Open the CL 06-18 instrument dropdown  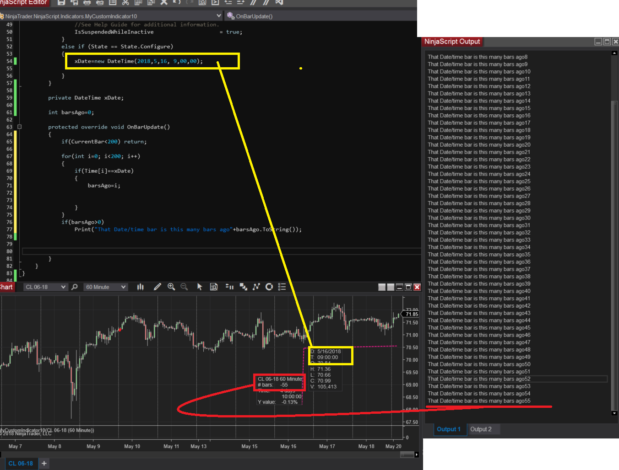(x=45, y=287)
